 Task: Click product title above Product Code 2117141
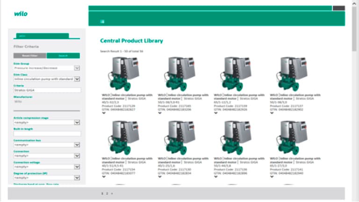(295, 162)
